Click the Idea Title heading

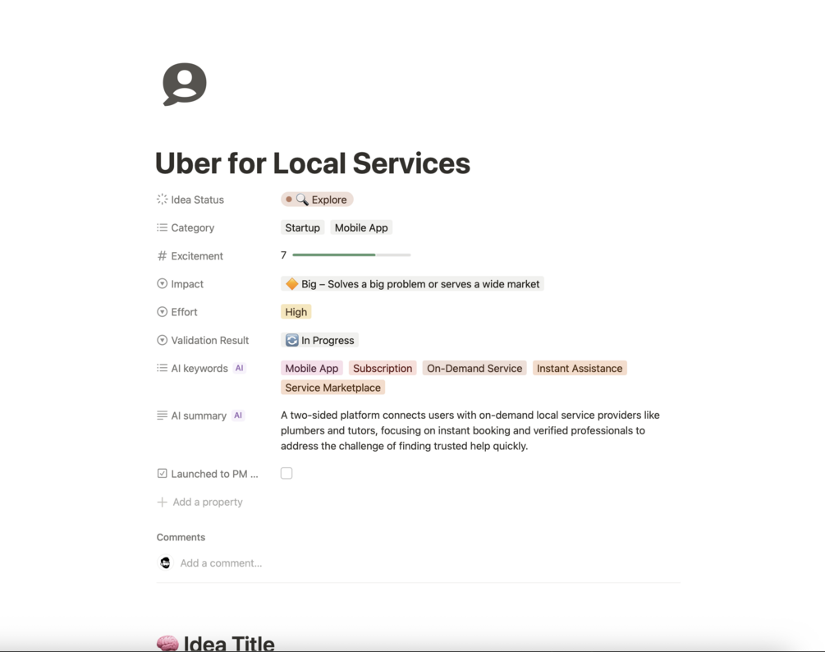click(229, 644)
